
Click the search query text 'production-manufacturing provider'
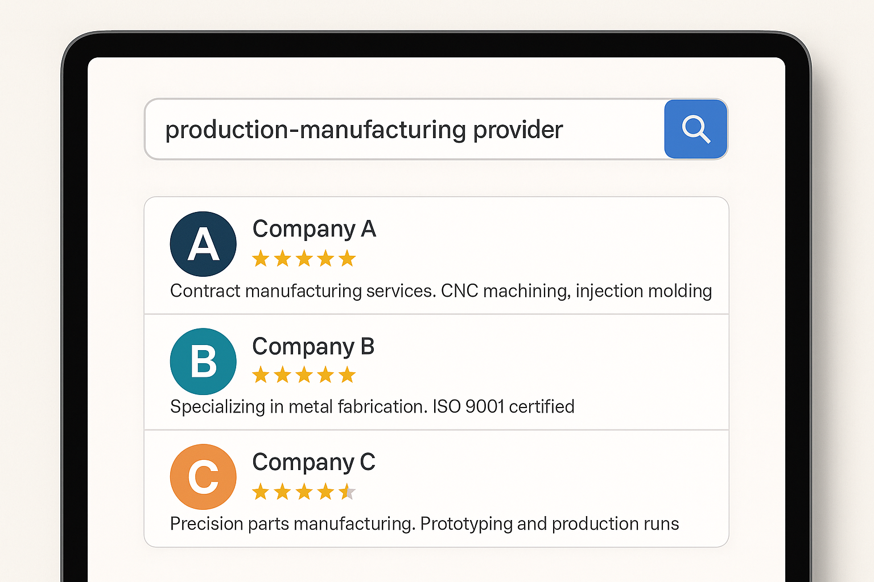[x=364, y=130]
